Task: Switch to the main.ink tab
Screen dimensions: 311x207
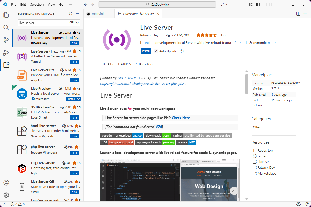Action: (99, 14)
